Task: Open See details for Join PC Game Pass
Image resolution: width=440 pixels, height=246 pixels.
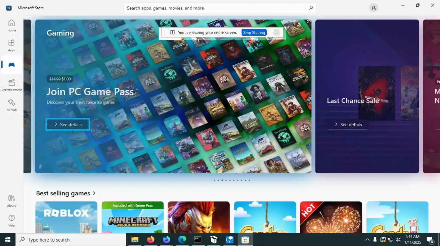Action: tap(68, 125)
